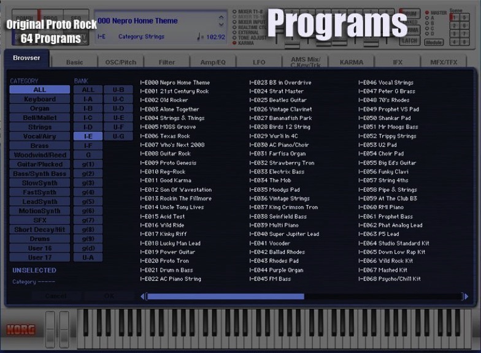
Task: Click the right modulation wheel strip
Action: click(64, 330)
